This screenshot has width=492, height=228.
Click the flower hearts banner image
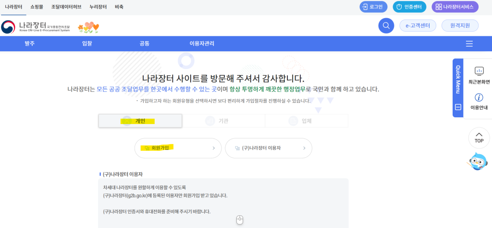(x=88, y=27)
